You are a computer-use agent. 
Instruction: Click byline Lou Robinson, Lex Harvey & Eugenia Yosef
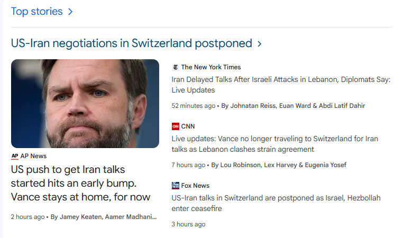(x=279, y=164)
